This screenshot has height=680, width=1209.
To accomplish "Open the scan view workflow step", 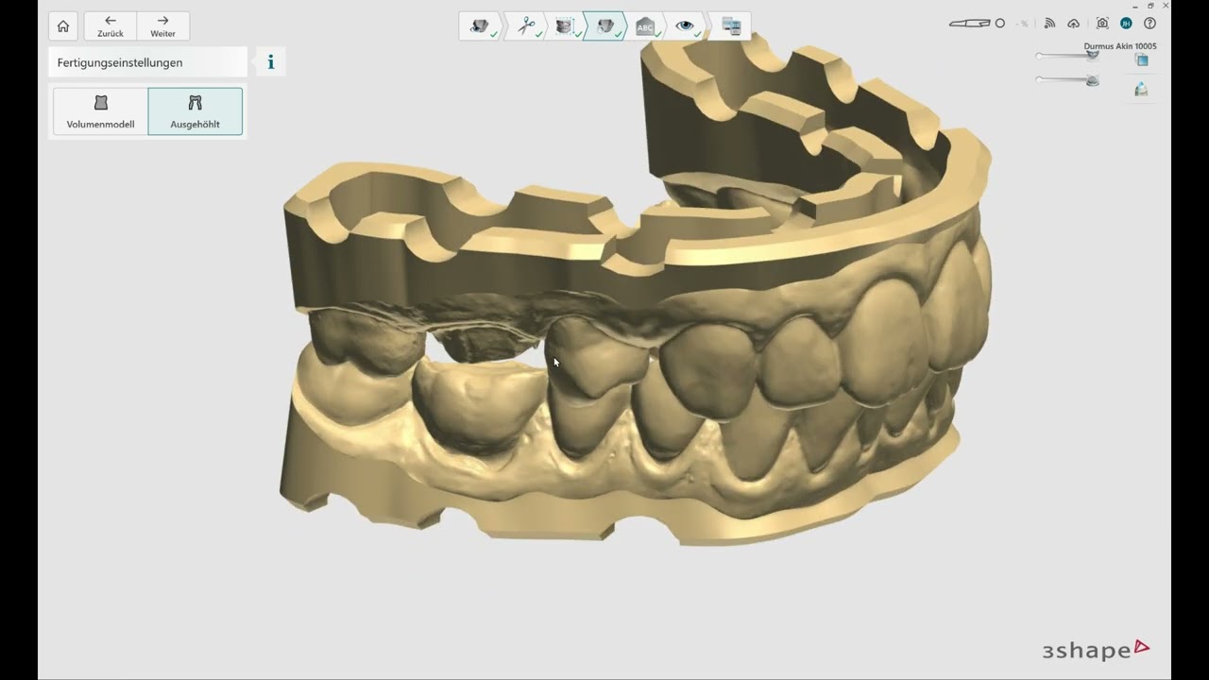I will (x=482, y=26).
